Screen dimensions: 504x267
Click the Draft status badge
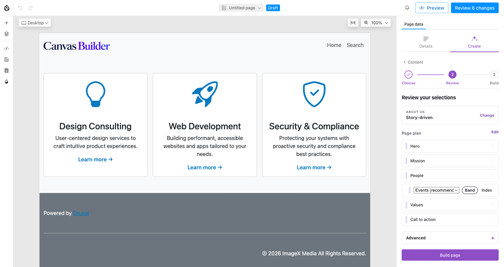click(273, 8)
